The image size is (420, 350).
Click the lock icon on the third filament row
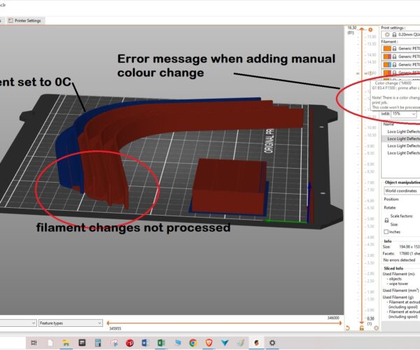[394, 65]
